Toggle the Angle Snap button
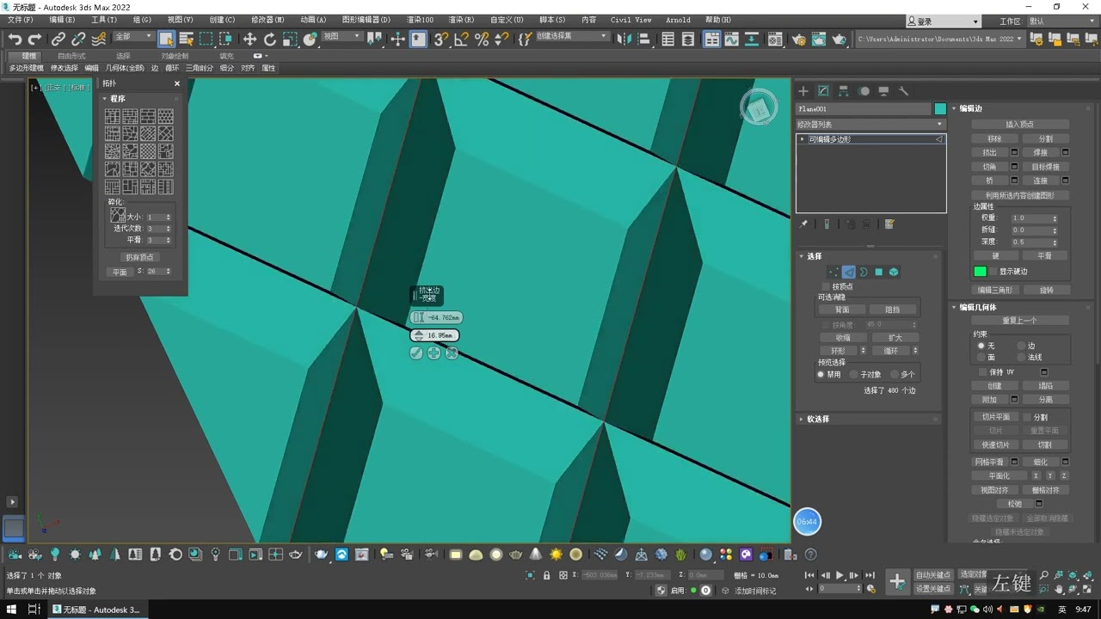Viewport: 1101px width, 619px height. click(462, 39)
